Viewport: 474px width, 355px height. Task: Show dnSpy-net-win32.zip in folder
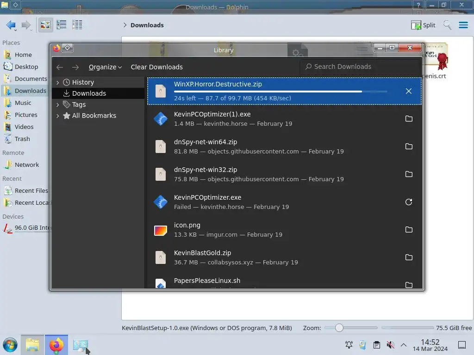pyautogui.click(x=409, y=174)
